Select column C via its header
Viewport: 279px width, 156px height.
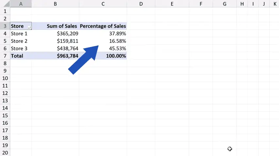click(103, 4)
